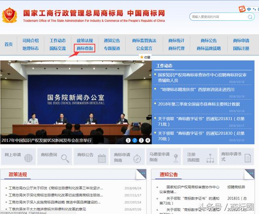Go to 首页 in navigation bar

pos(8,44)
